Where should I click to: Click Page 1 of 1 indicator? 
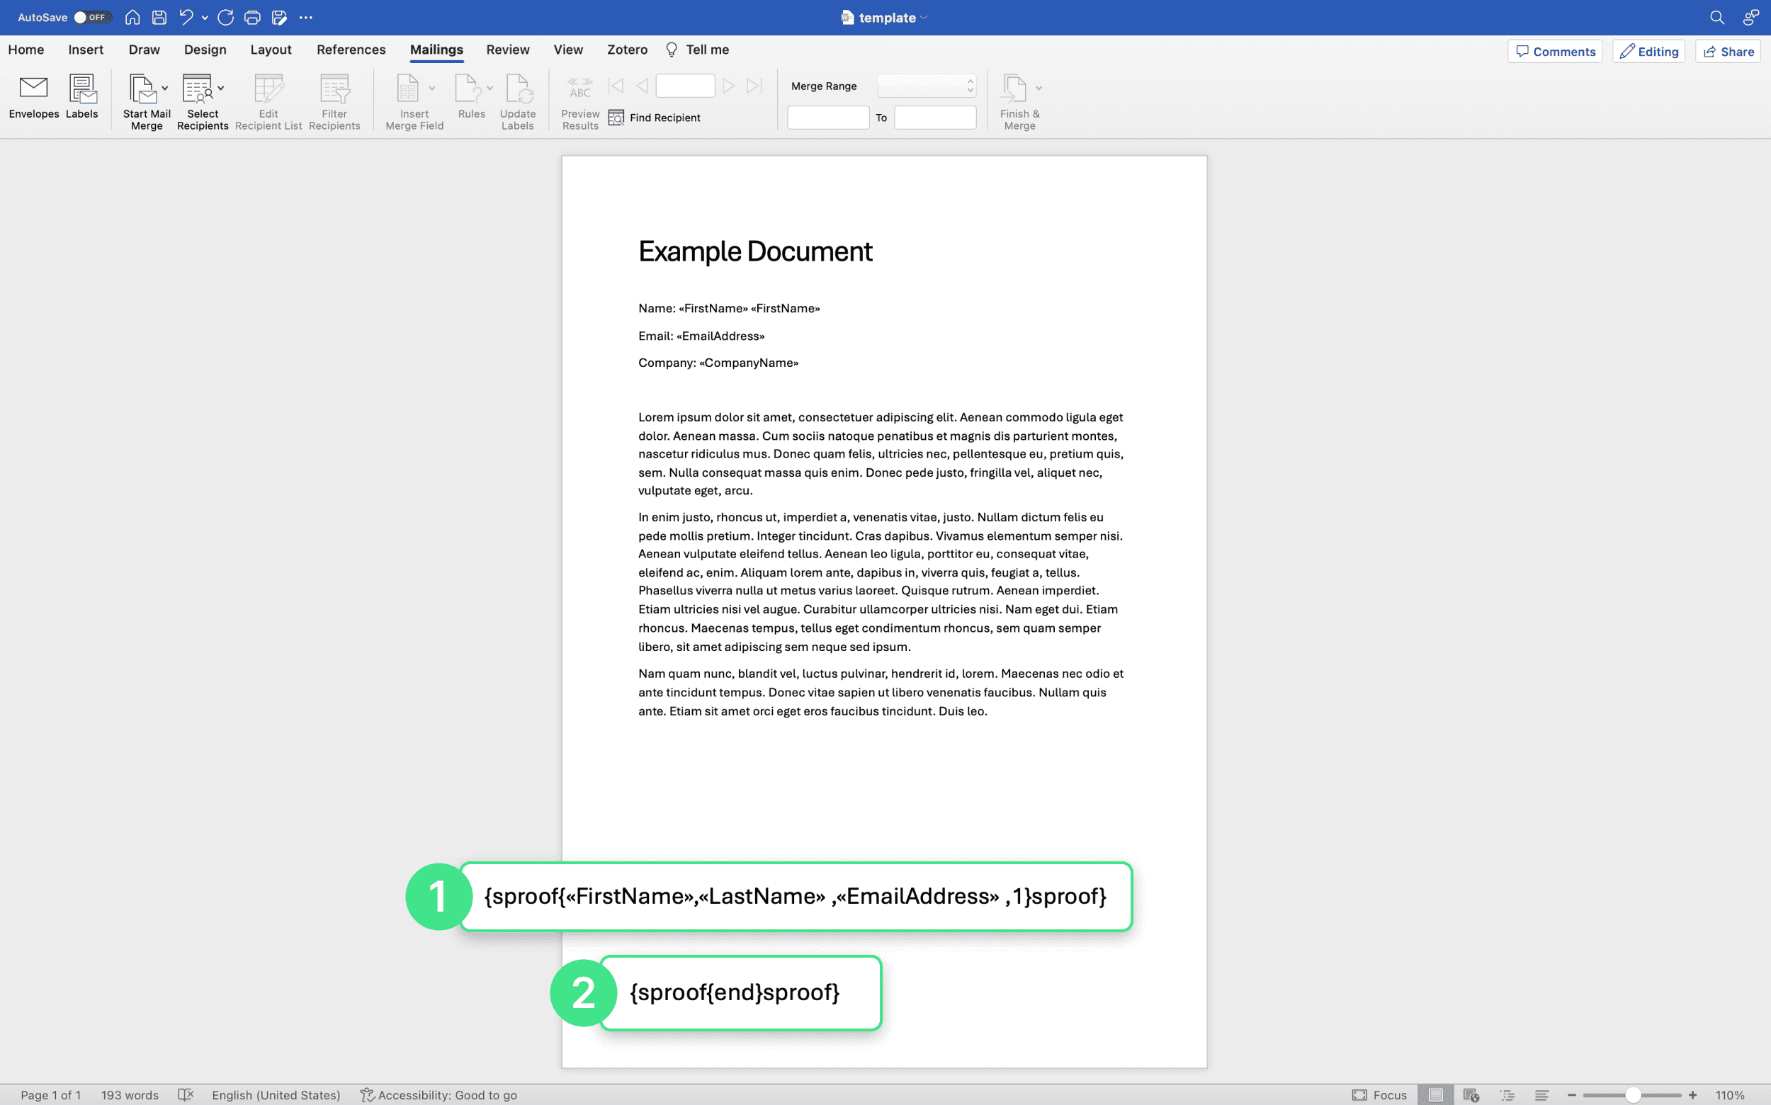coord(50,1095)
